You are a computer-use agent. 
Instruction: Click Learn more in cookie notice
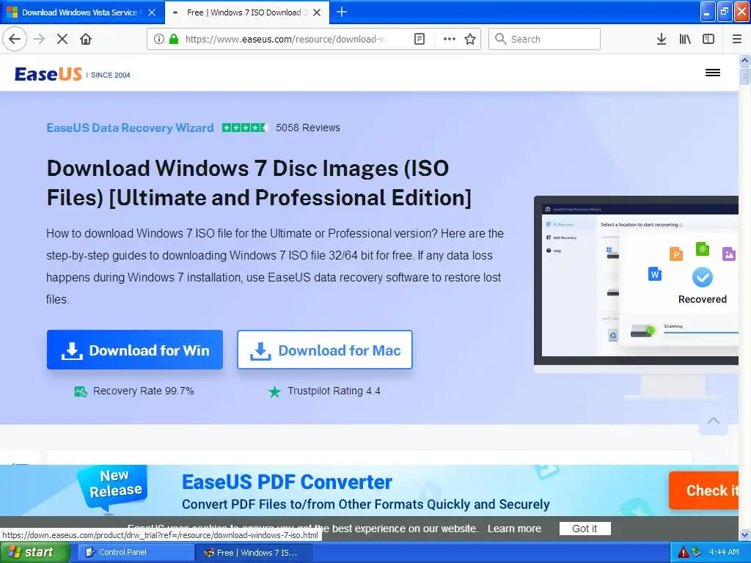point(514,529)
